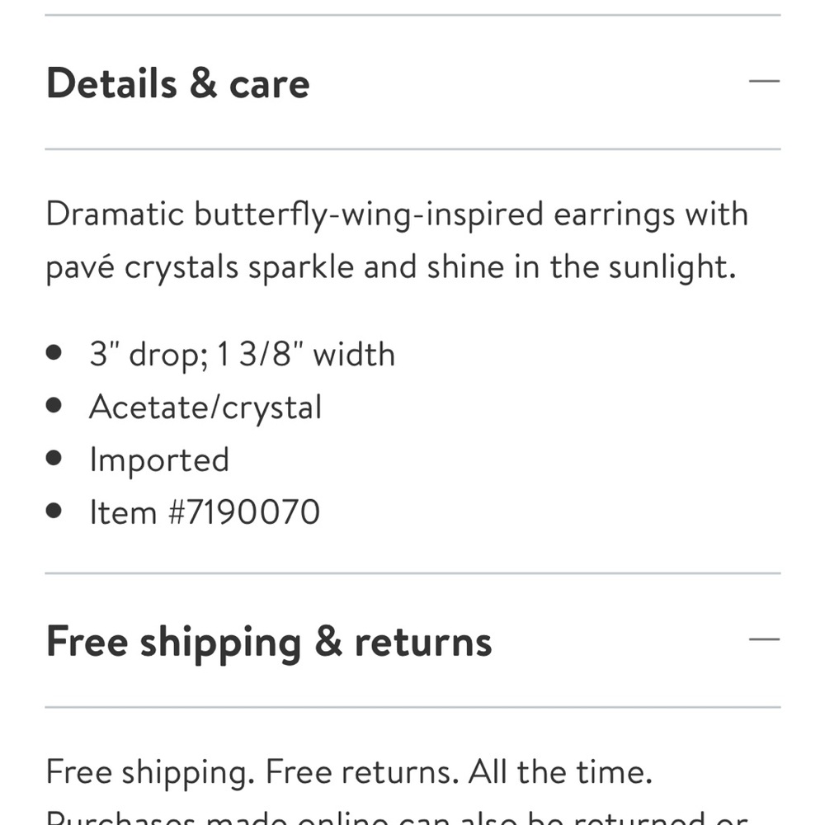This screenshot has height=825, width=825.
Task: Click the bullet dot beside Imported
Action: pos(54,458)
